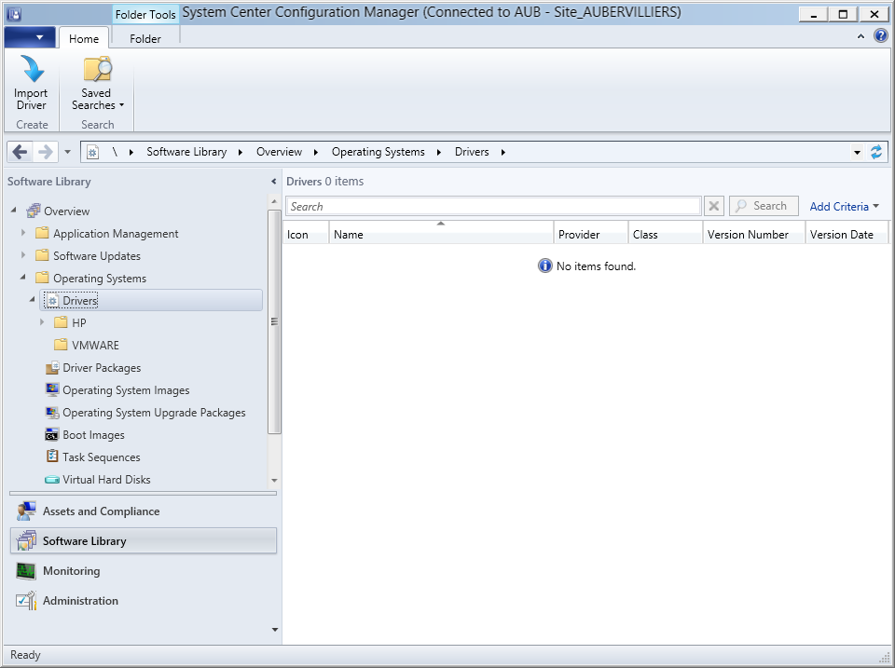Click in the Search text field
The height and width of the screenshot is (668, 895).
(x=493, y=206)
